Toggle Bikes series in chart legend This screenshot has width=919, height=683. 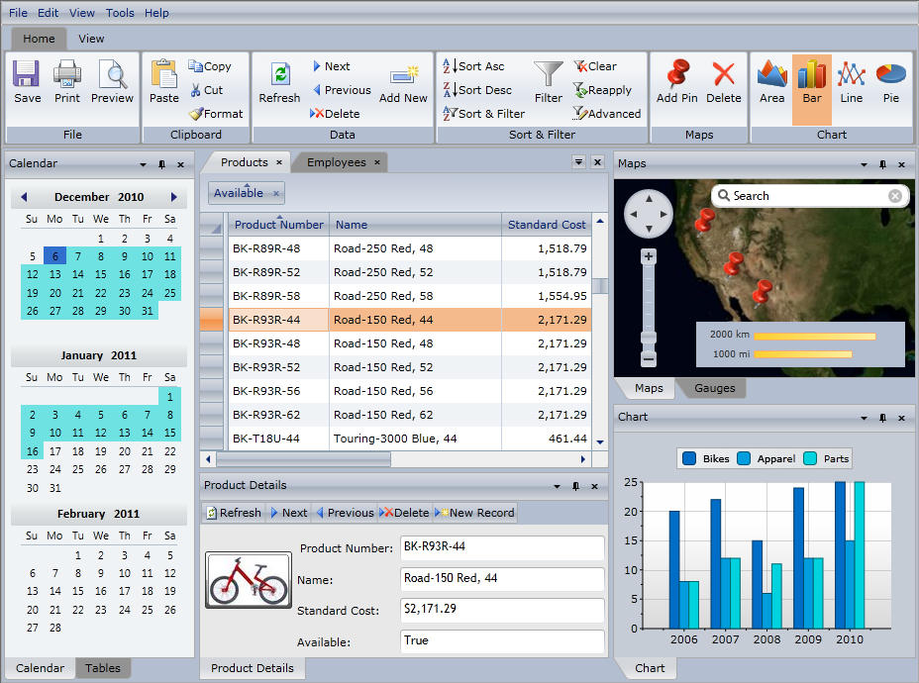point(706,458)
